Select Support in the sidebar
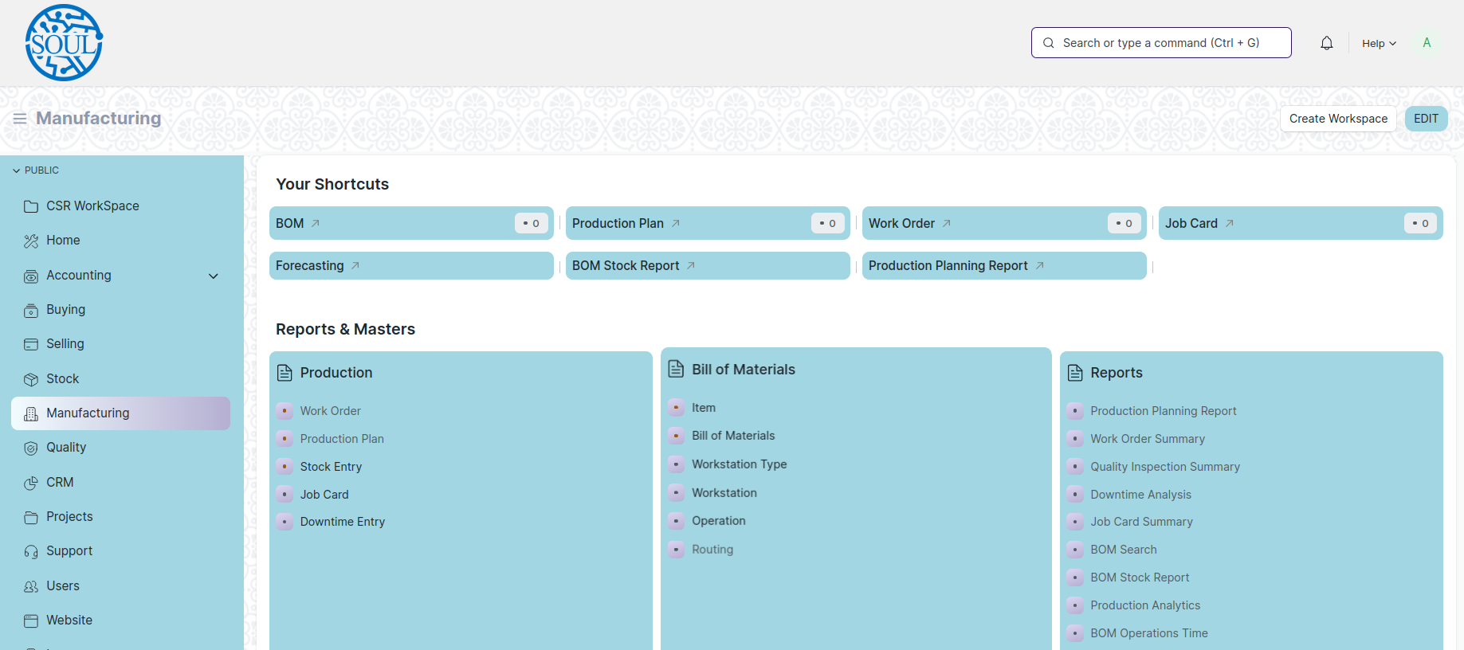 tap(120, 551)
